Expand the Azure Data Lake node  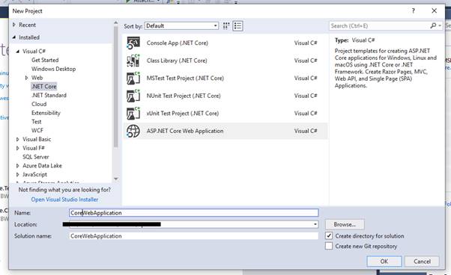click(x=17, y=166)
